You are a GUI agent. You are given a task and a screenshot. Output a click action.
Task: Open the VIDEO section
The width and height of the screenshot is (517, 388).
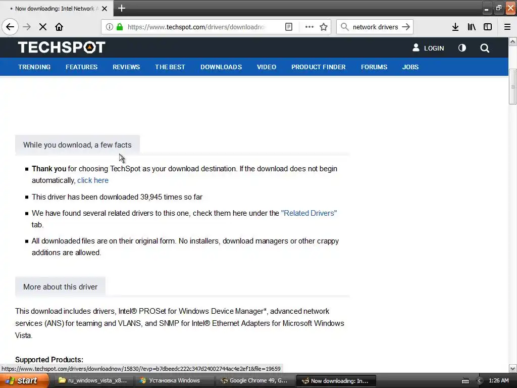267,67
